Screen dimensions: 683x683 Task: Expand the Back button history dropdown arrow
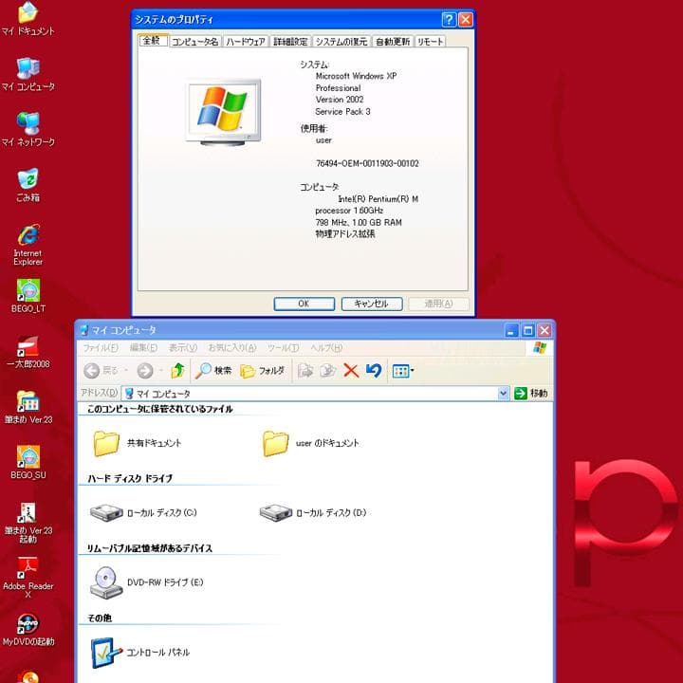point(127,371)
